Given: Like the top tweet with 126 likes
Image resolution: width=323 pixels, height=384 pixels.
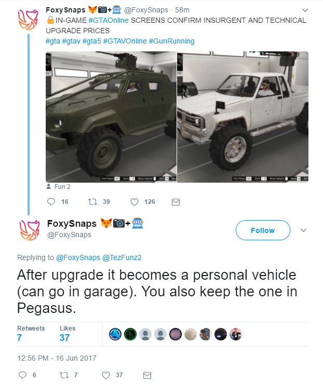Looking at the screenshot, I should tap(134, 201).
